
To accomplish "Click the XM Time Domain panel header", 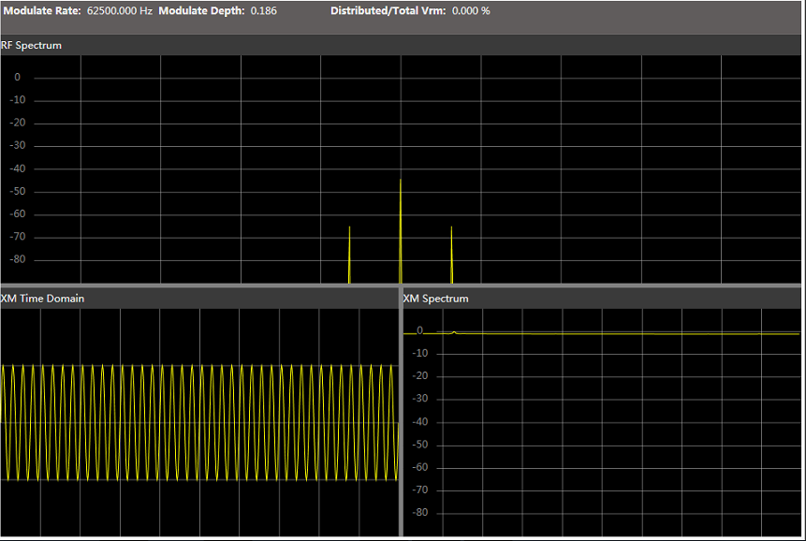I will tap(199, 299).
